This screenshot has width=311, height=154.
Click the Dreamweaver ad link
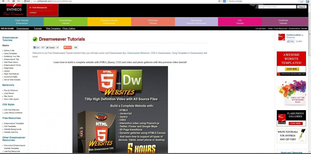(x=23, y=28)
